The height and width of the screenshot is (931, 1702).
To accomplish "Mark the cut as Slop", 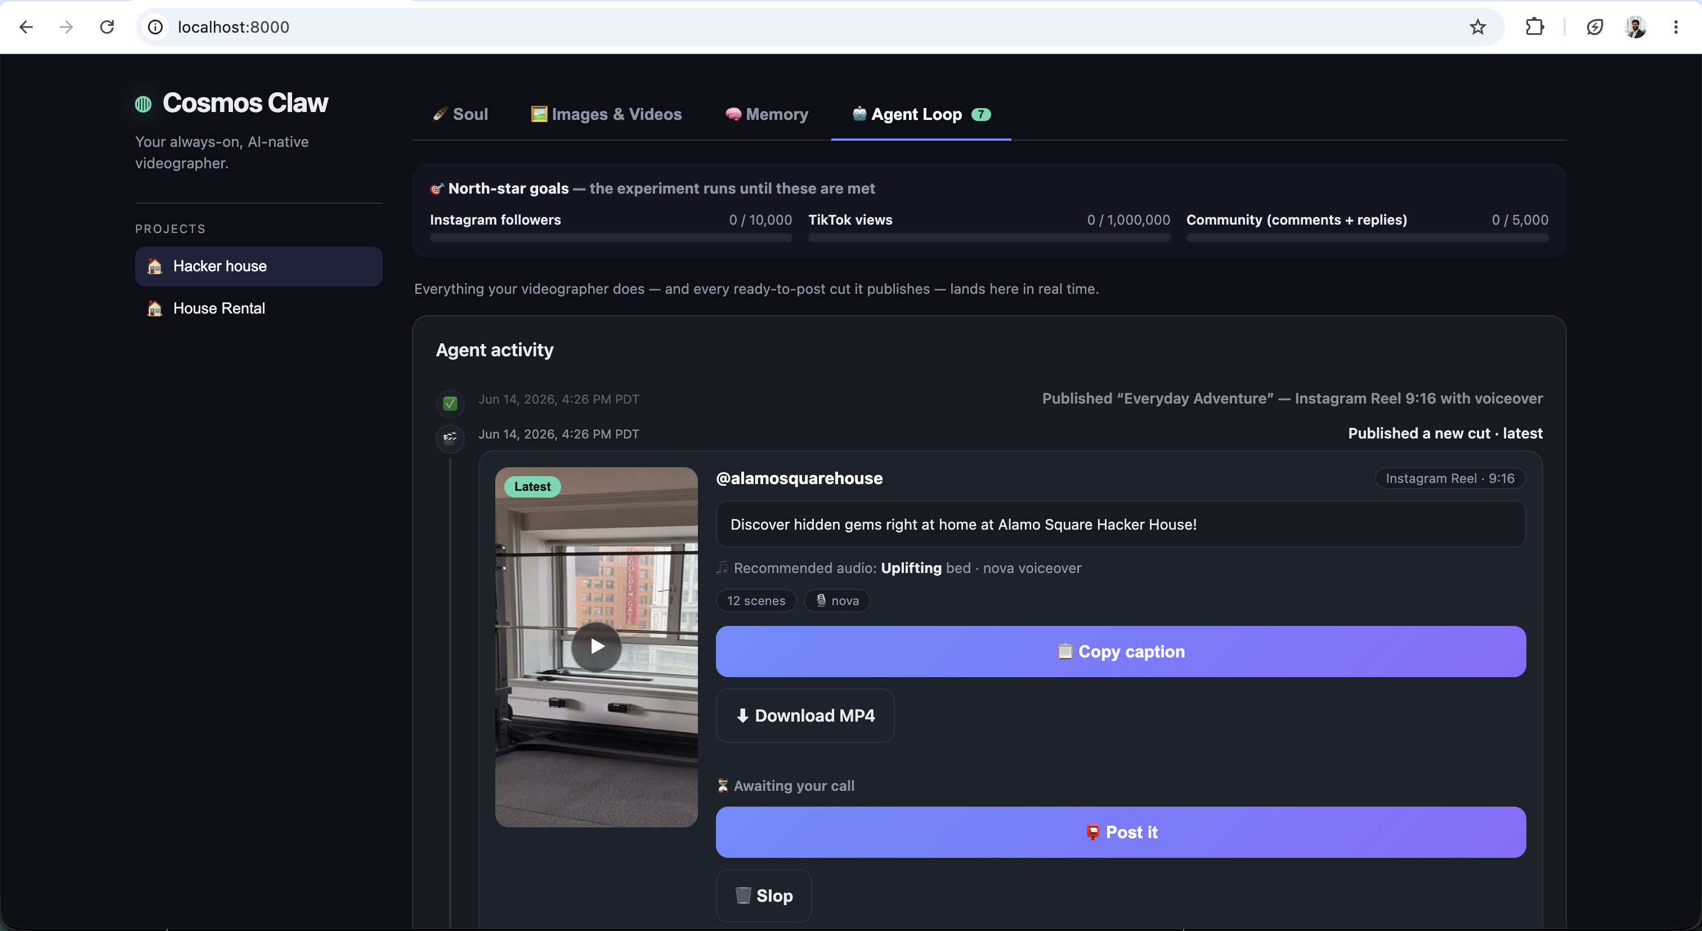I will coord(764,896).
